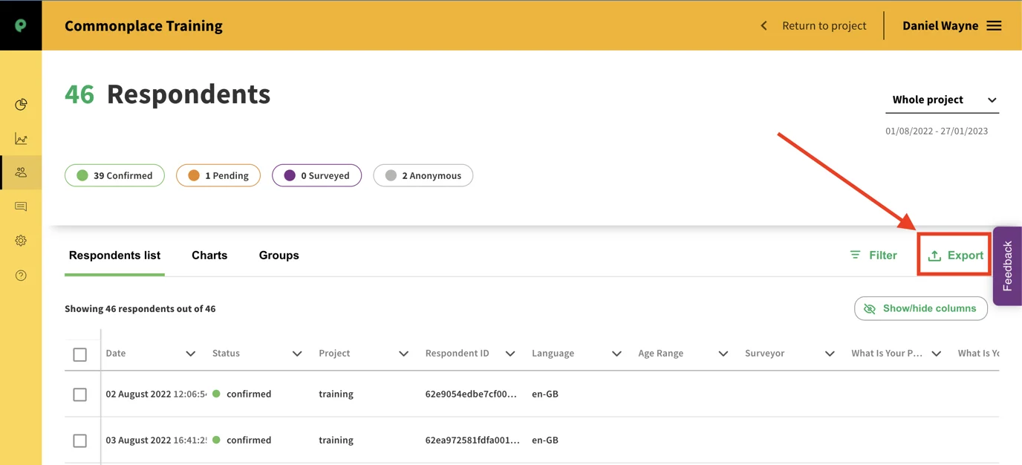Switch to the Groups tab

tap(279, 255)
